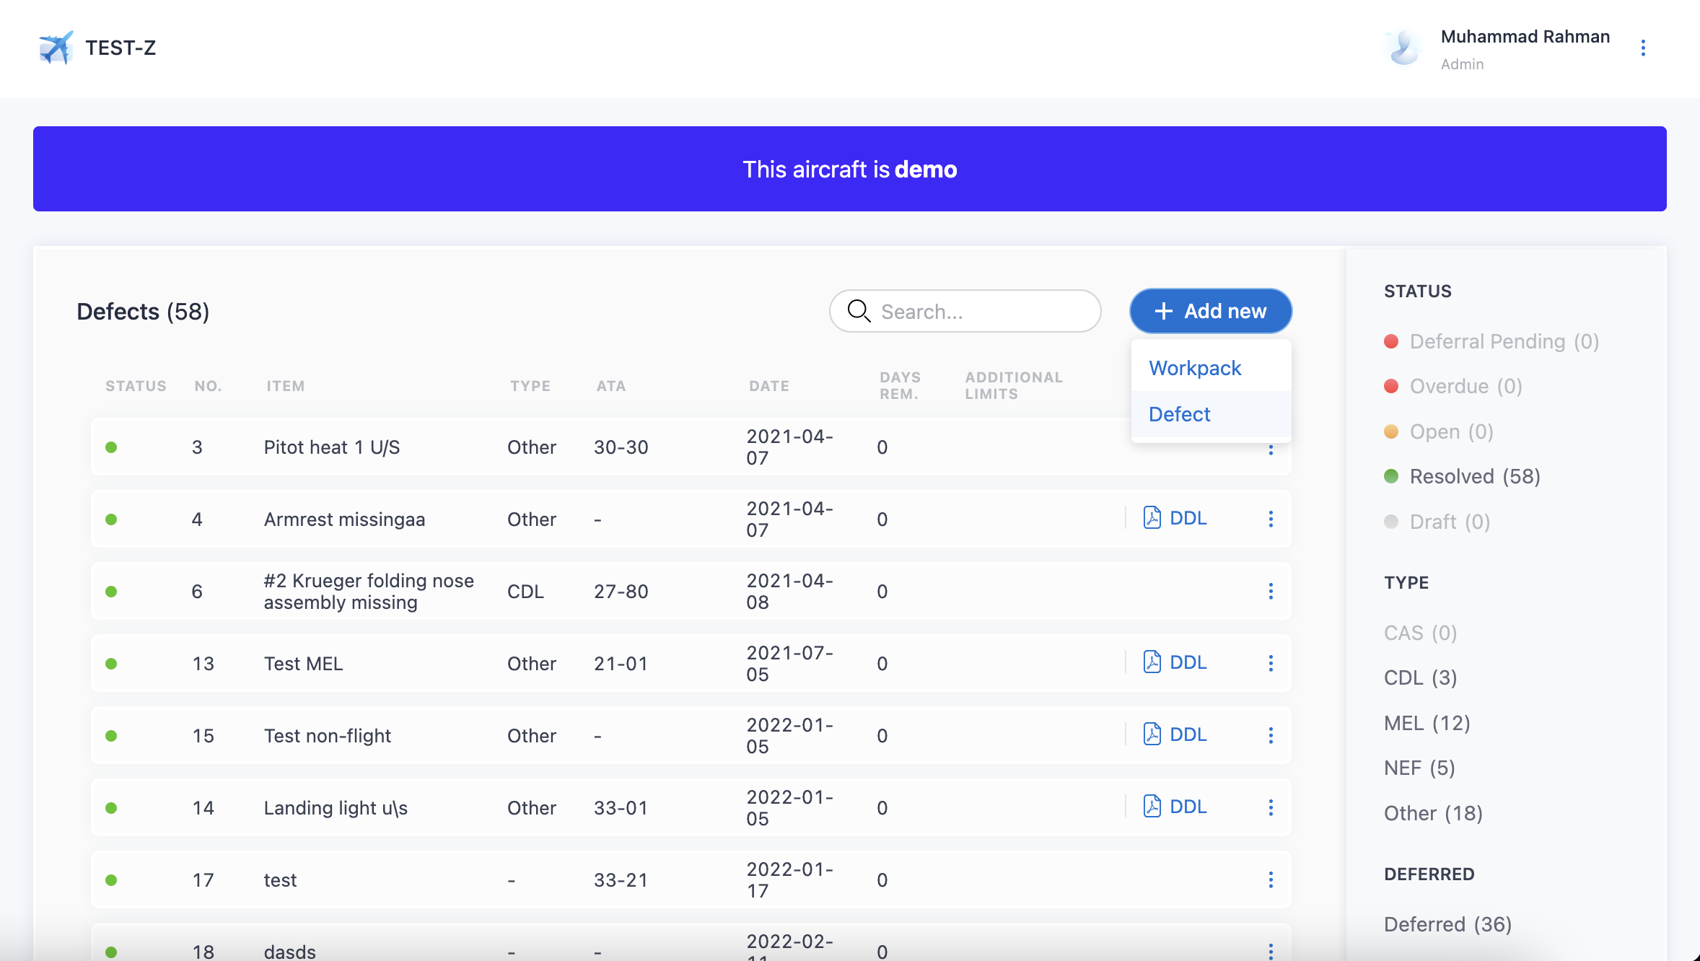
Task: Choose Defect from Add new menu
Action: pos(1180,414)
